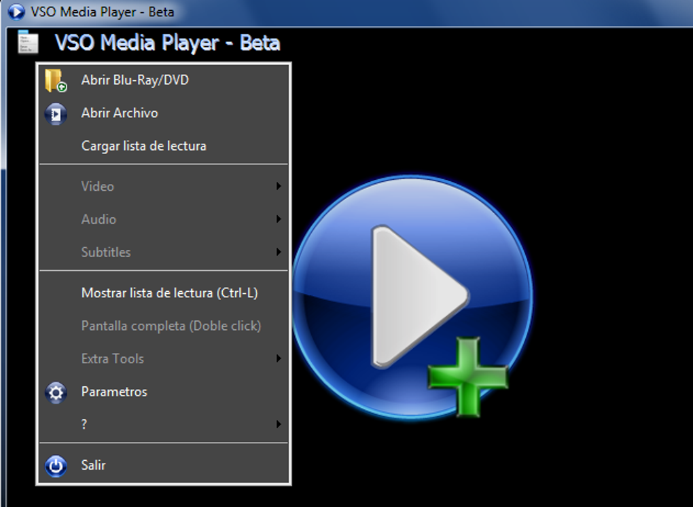
Task: Choose Abrir Blu-Ray/DVD from the menu
Action: coord(164,80)
